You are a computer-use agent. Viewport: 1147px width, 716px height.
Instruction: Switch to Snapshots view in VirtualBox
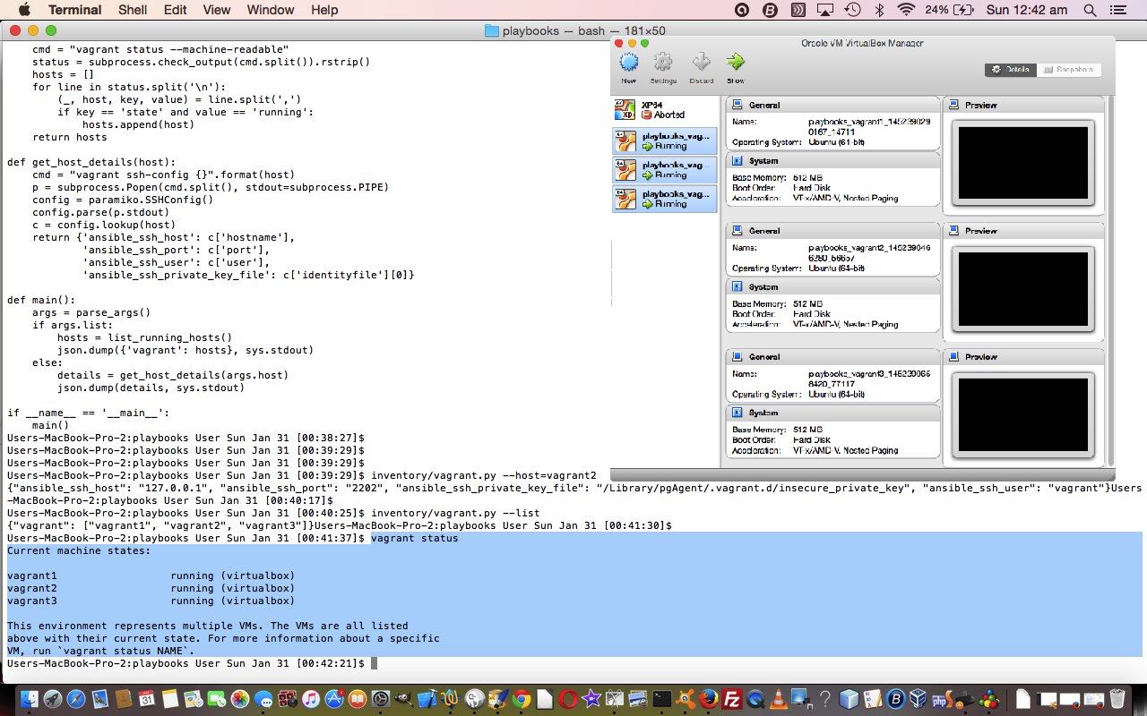click(x=1069, y=70)
